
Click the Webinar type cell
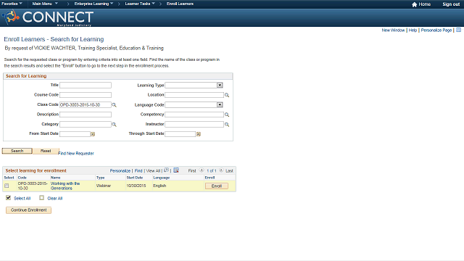[x=104, y=186]
